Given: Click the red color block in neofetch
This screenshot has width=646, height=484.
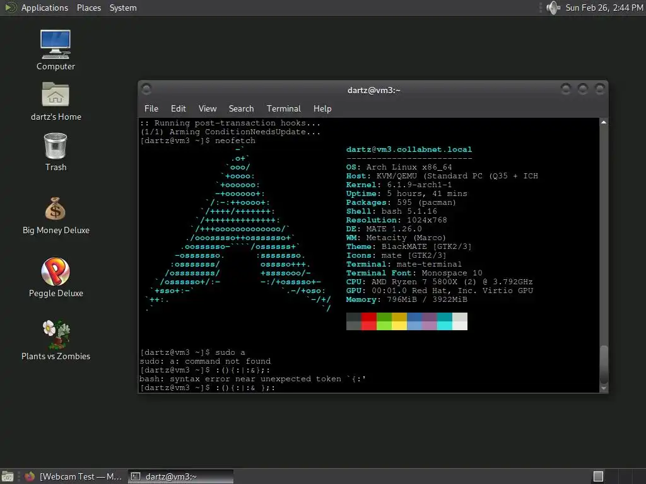Looking at the screenshot, I should point(368,321).
